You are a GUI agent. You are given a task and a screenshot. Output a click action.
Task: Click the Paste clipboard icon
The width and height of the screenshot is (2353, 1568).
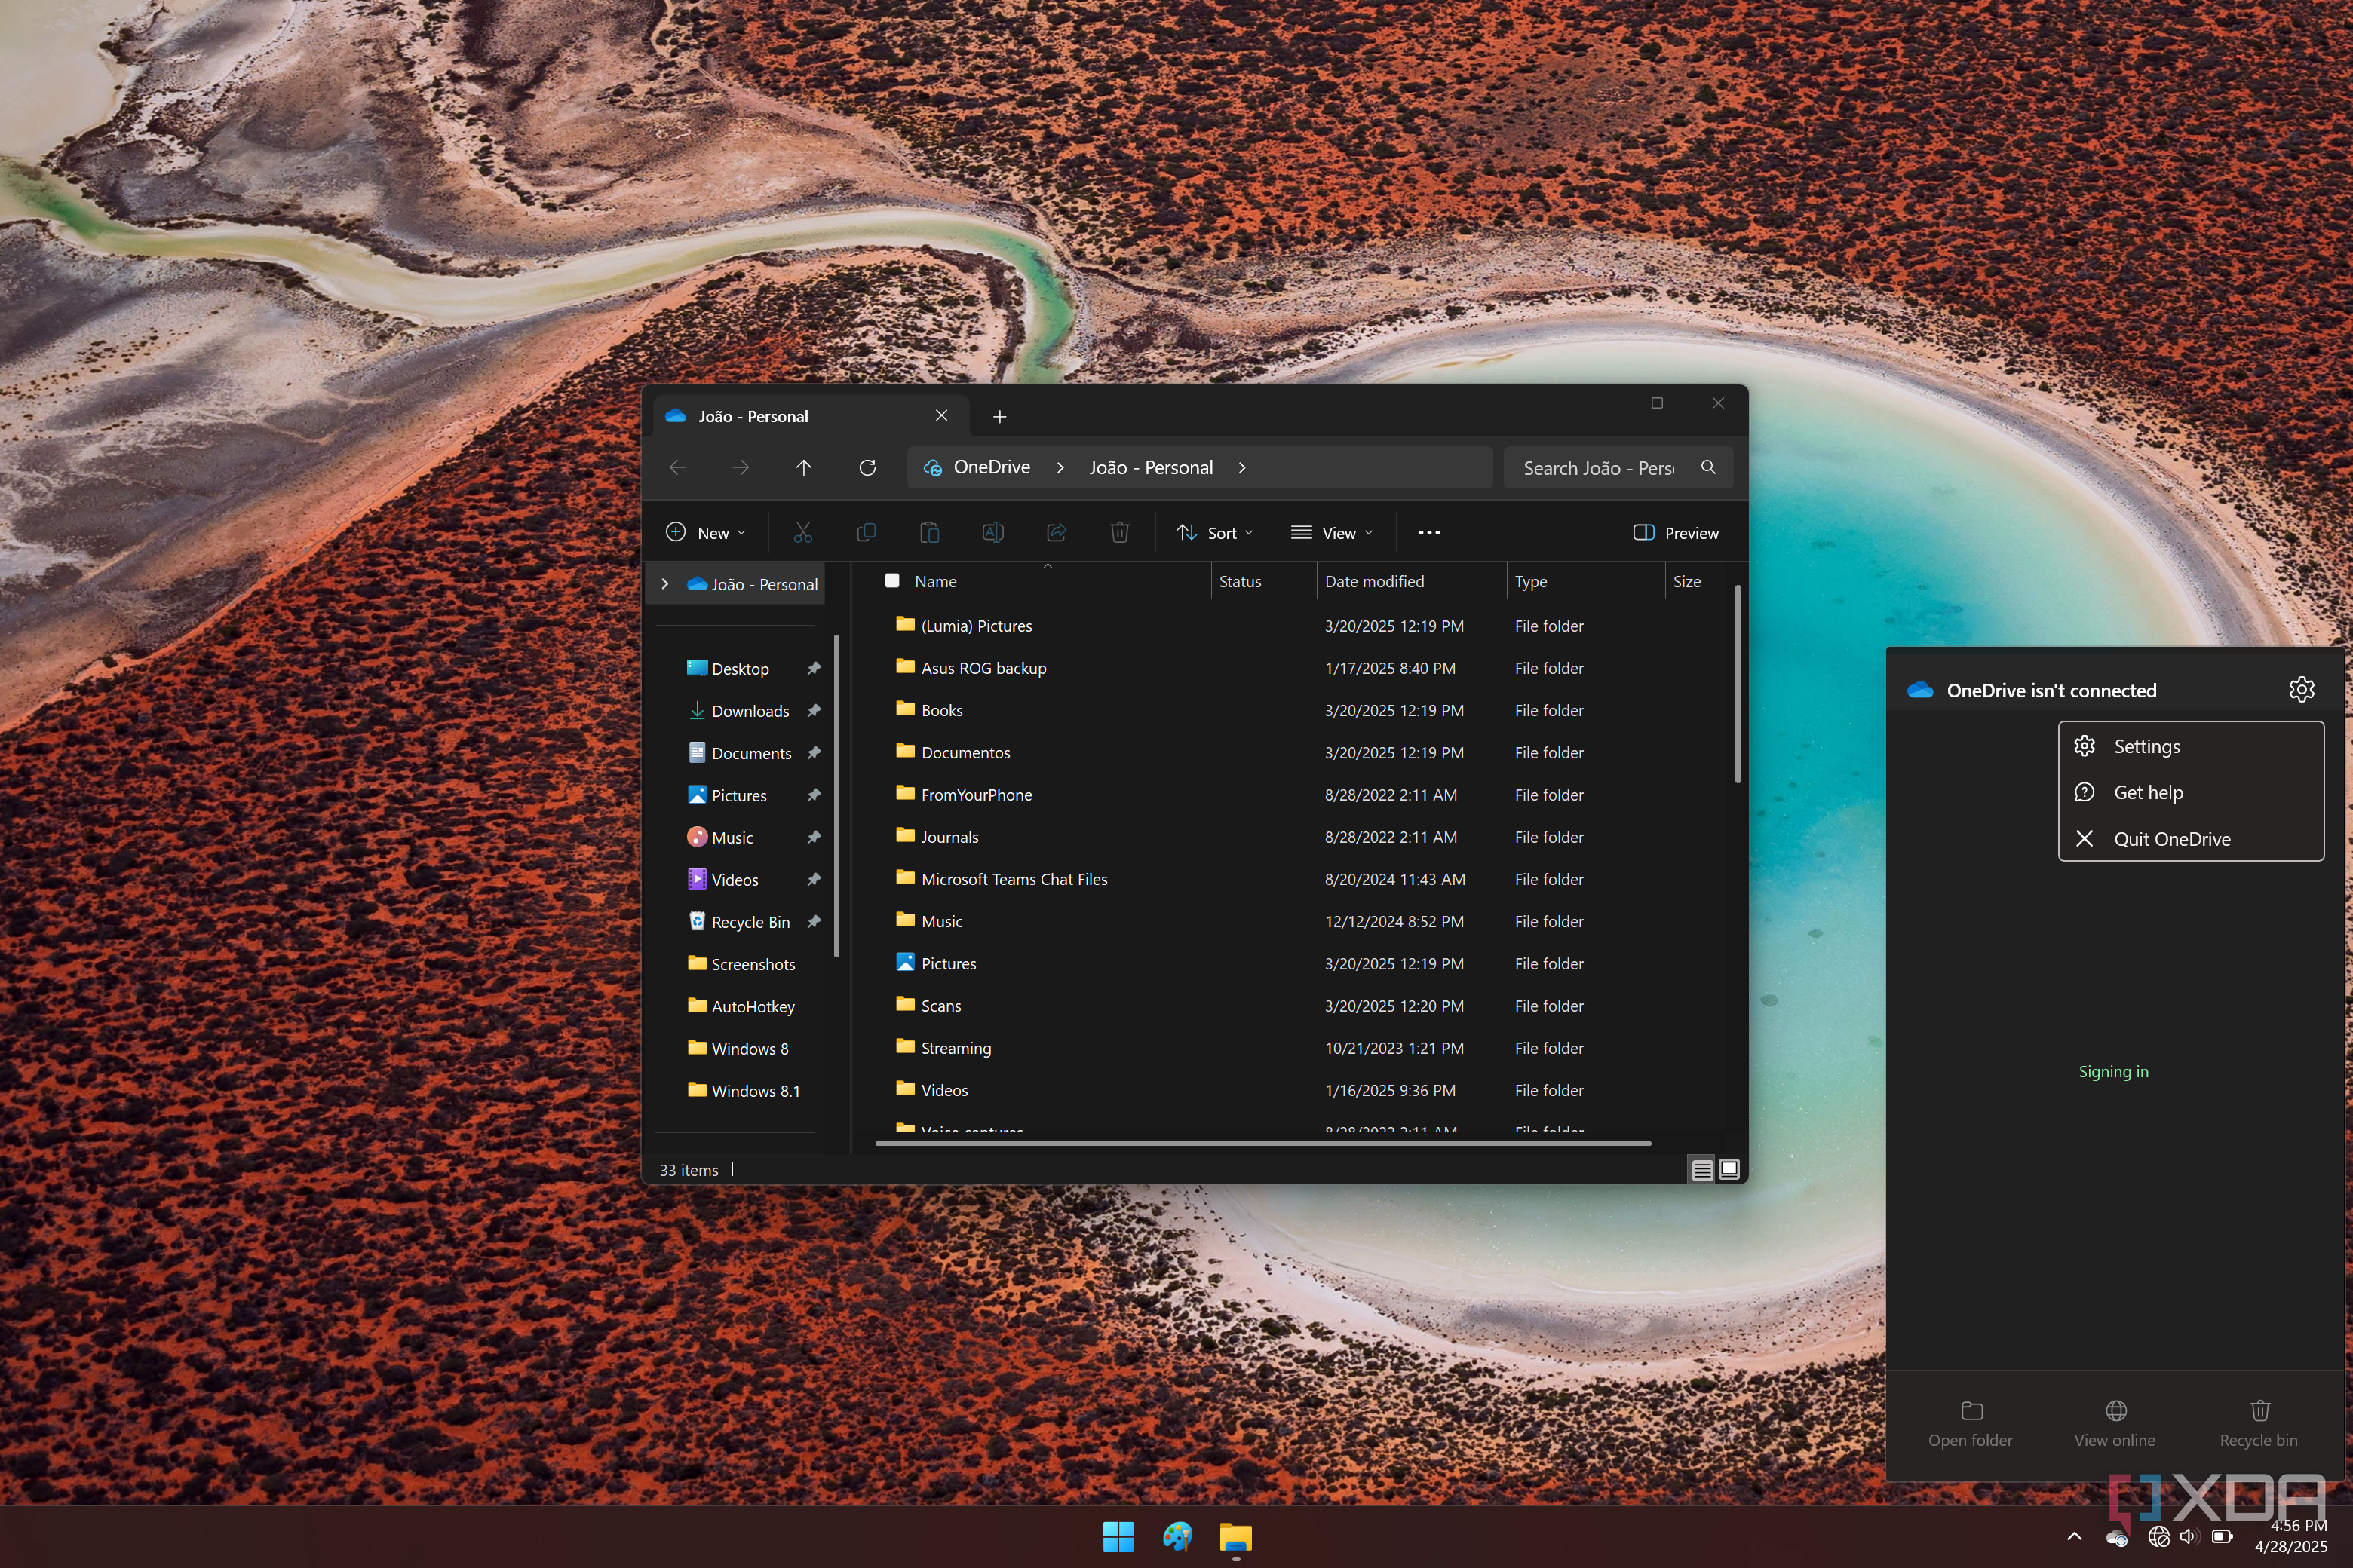click(929, 533)
